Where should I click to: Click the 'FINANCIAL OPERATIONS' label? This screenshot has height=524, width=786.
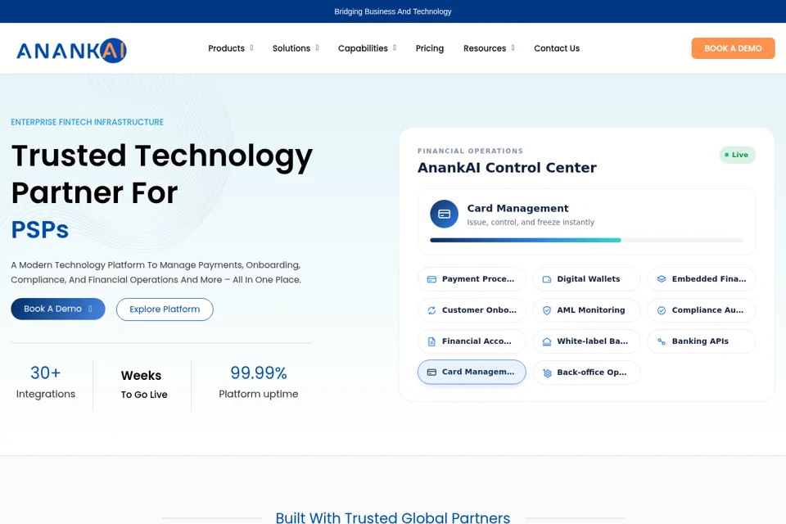click(470, 151)
